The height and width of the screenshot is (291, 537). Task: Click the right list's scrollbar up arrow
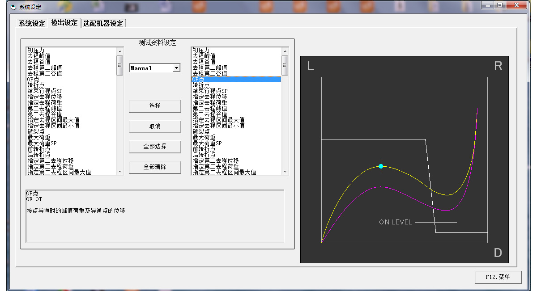[x=285, y=51]
